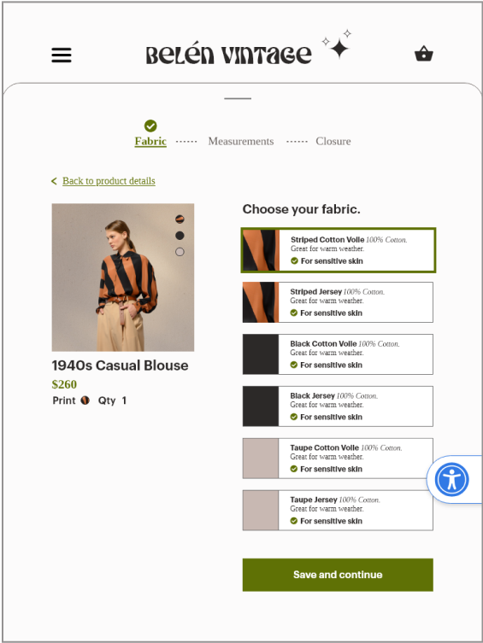The height and width of the screenshot is (643, 483).
Task: Select Black Cotton Voile fabric
Action: coord(338,354)
